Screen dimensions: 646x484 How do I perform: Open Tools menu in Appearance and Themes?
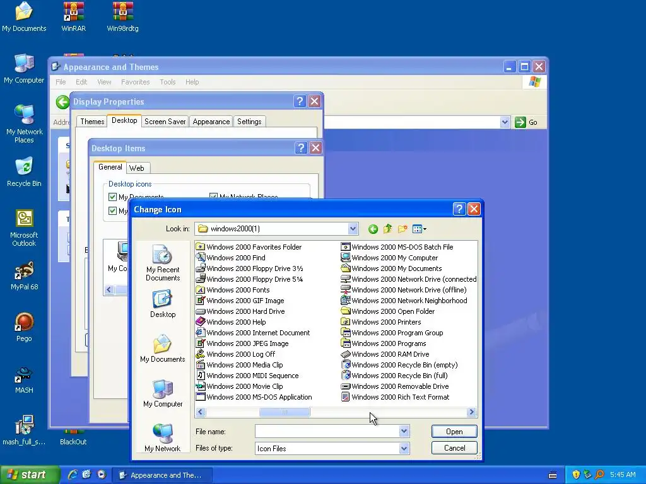[168, 82]
